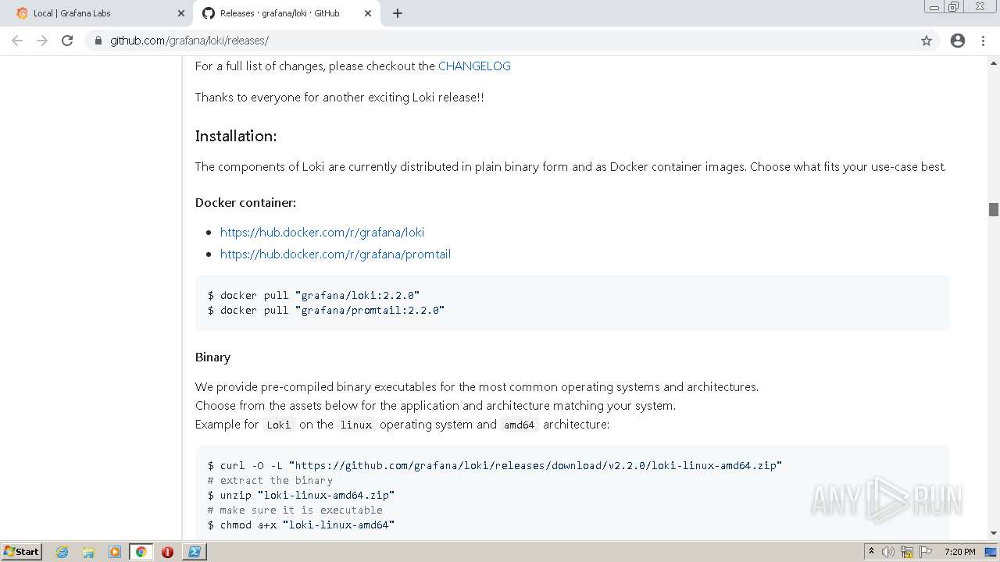Open the Windows Start menu
This screenshot has width=1000, height=562.
pos(22,552)
